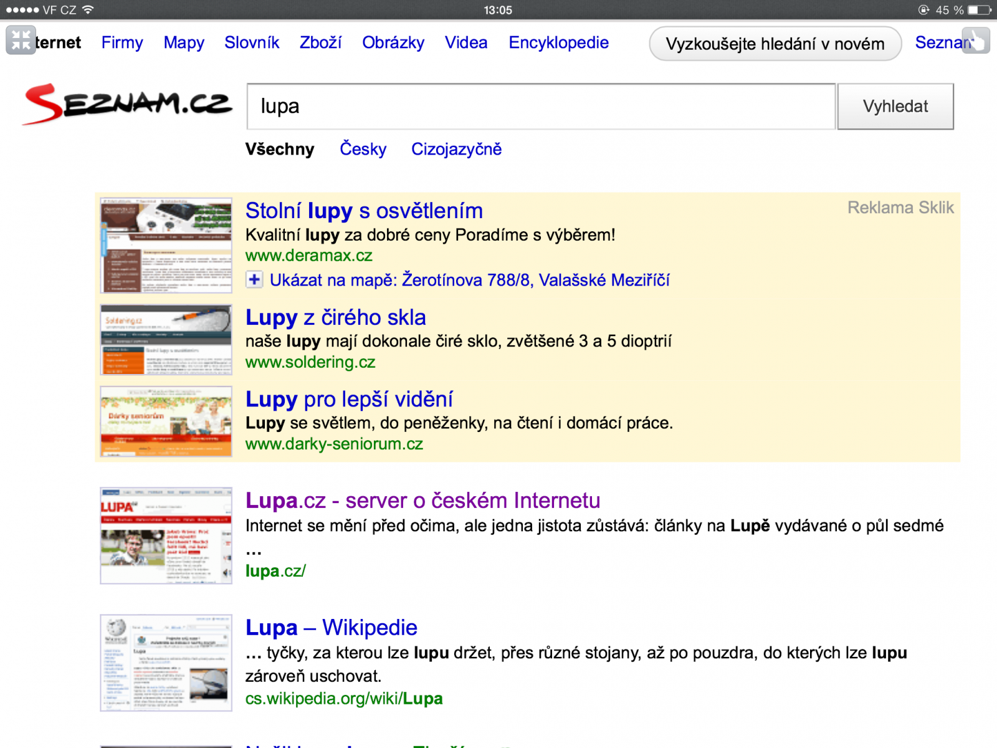Open the Obrázky tab
Image resolution: width=997 pixels, height=748 pixels.
[393, 42]
